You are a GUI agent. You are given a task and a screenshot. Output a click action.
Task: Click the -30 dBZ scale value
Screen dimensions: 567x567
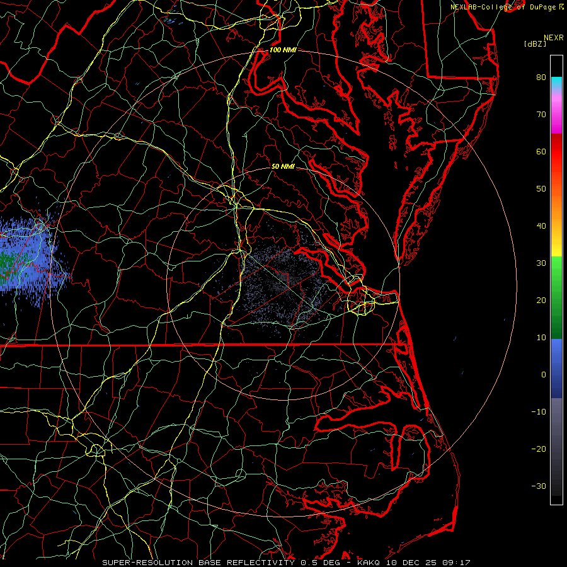(x=539, y=486)
